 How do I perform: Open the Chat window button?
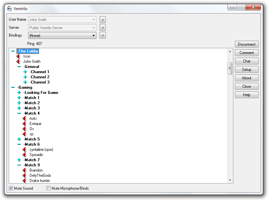[247, 61]
